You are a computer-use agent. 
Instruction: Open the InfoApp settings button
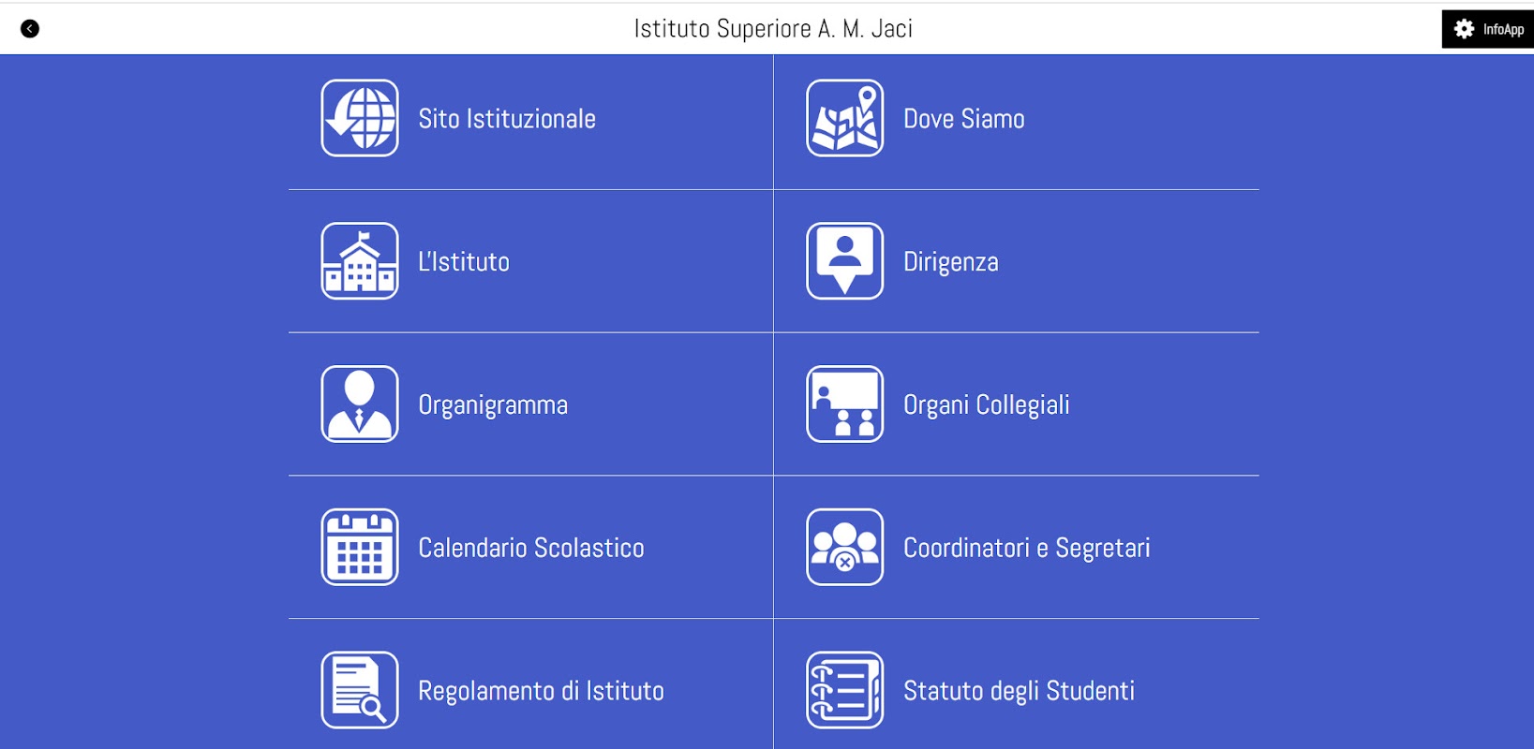(x=1488, y=29)
